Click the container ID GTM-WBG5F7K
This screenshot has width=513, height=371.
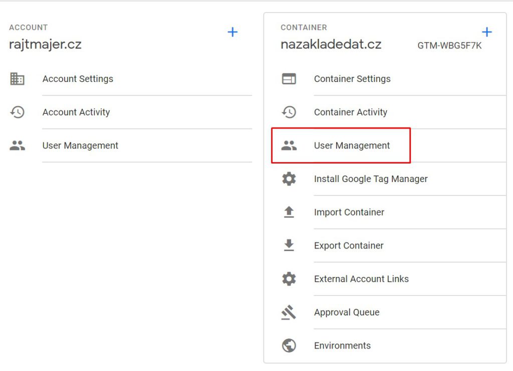tap(449, 45)
